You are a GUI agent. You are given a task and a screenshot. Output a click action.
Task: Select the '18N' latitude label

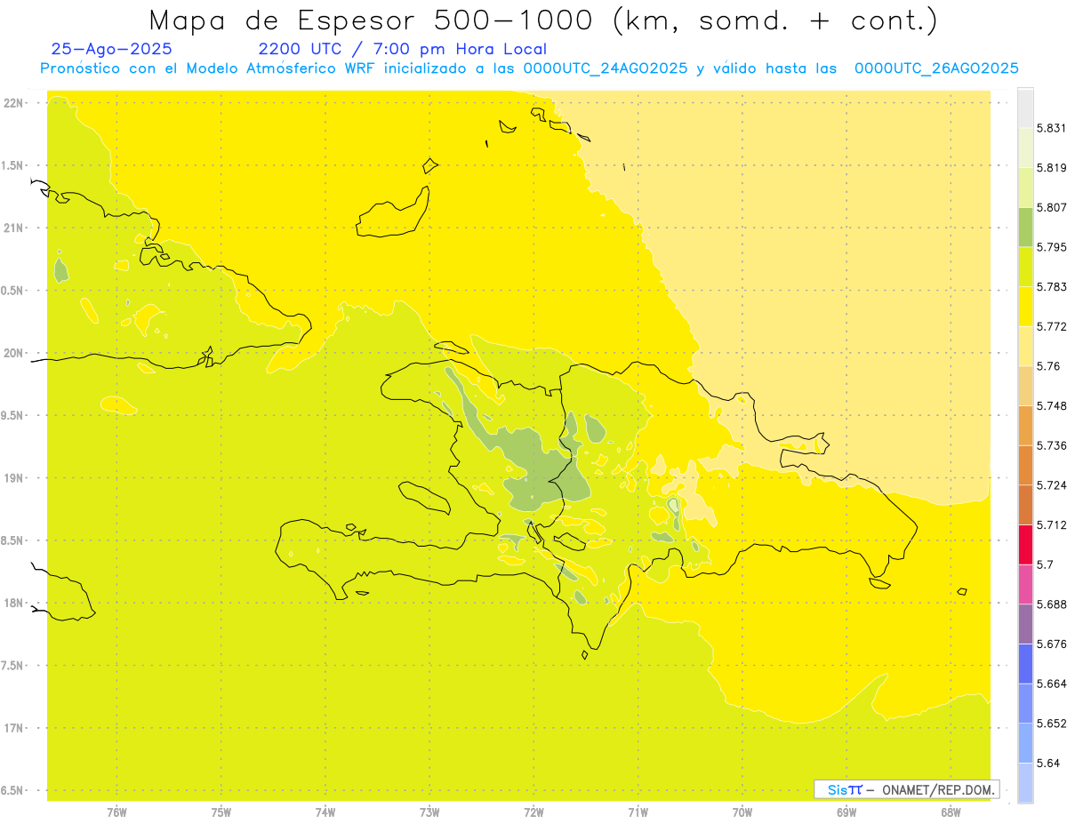coord(15,604)
